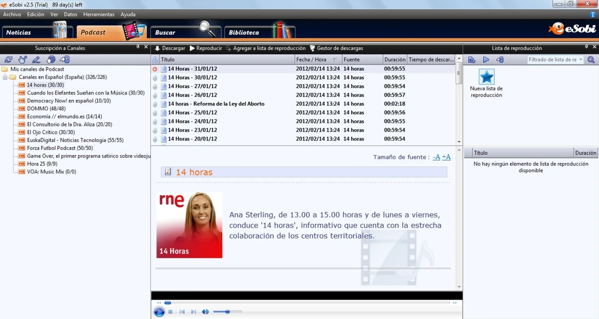Click Agregar a lista de reproducción
This screenshot has height=319, width=599.
point(265,48)
